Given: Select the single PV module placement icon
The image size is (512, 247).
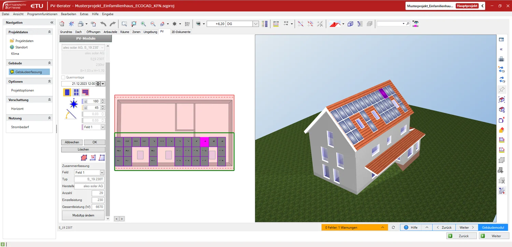Looking at the screenshot, I should pos(67,92).
